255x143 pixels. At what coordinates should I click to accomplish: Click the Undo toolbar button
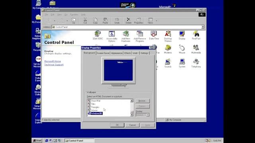tap(117, 21)
